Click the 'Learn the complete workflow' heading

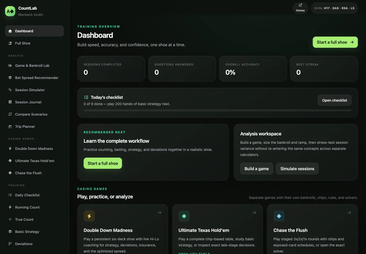(x=116, y=141)
